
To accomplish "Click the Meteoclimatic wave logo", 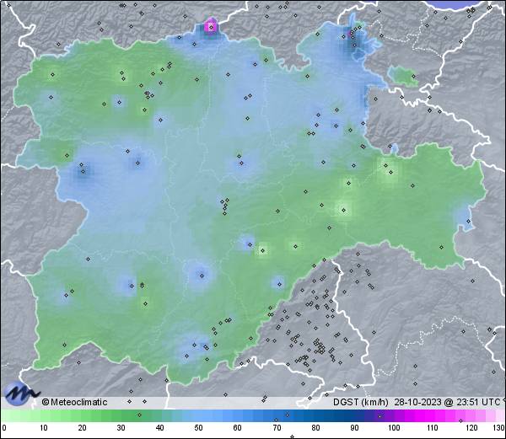I will click(x=20, y=393).
